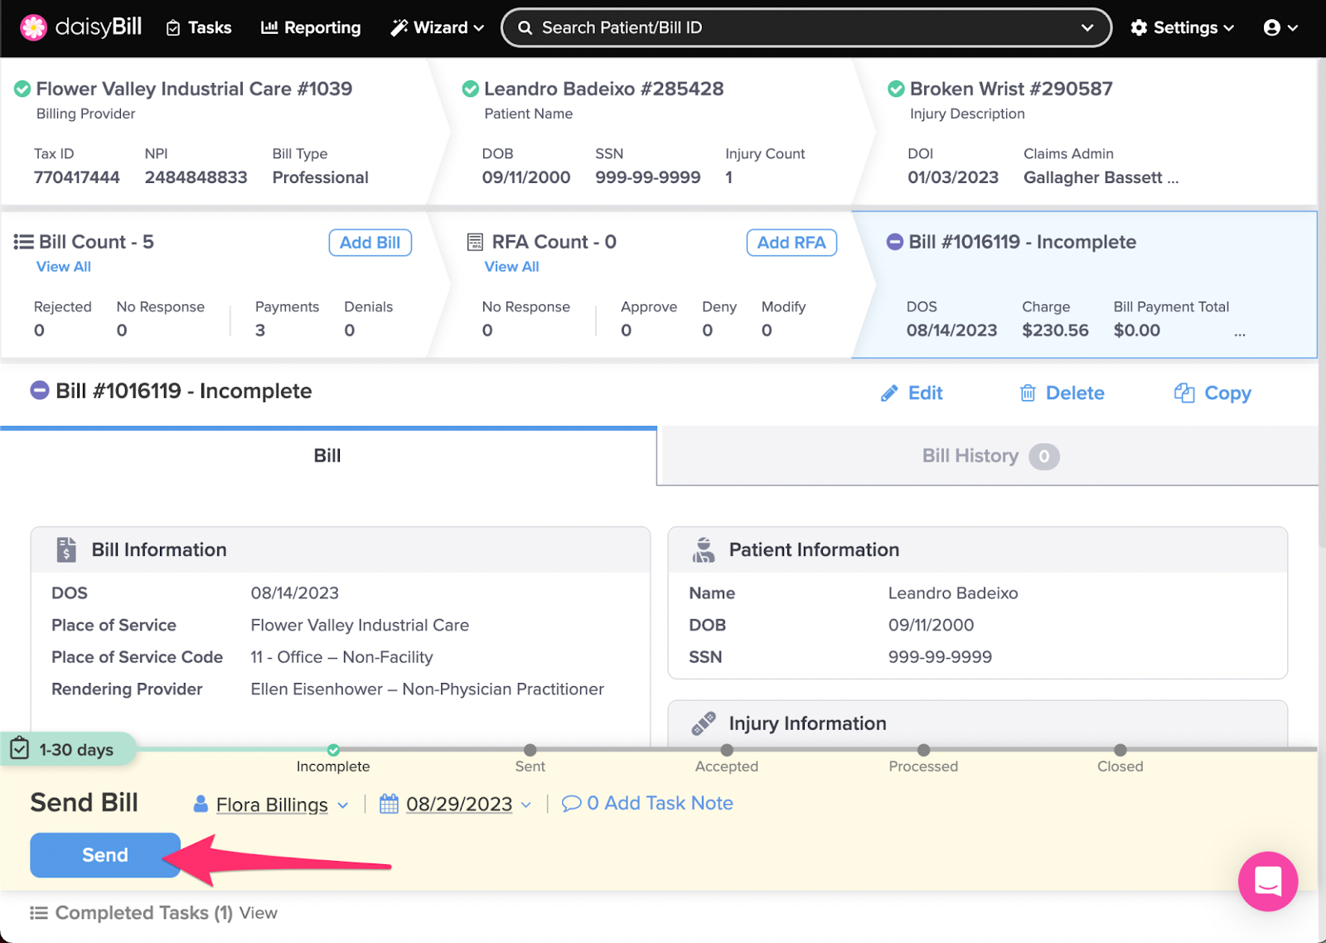This screenshot has height=943, width=1326.
Task: Click the RFA Count form icon
Action: 475,242
